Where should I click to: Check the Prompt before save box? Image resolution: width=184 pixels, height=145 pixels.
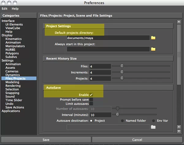(91, 100)
